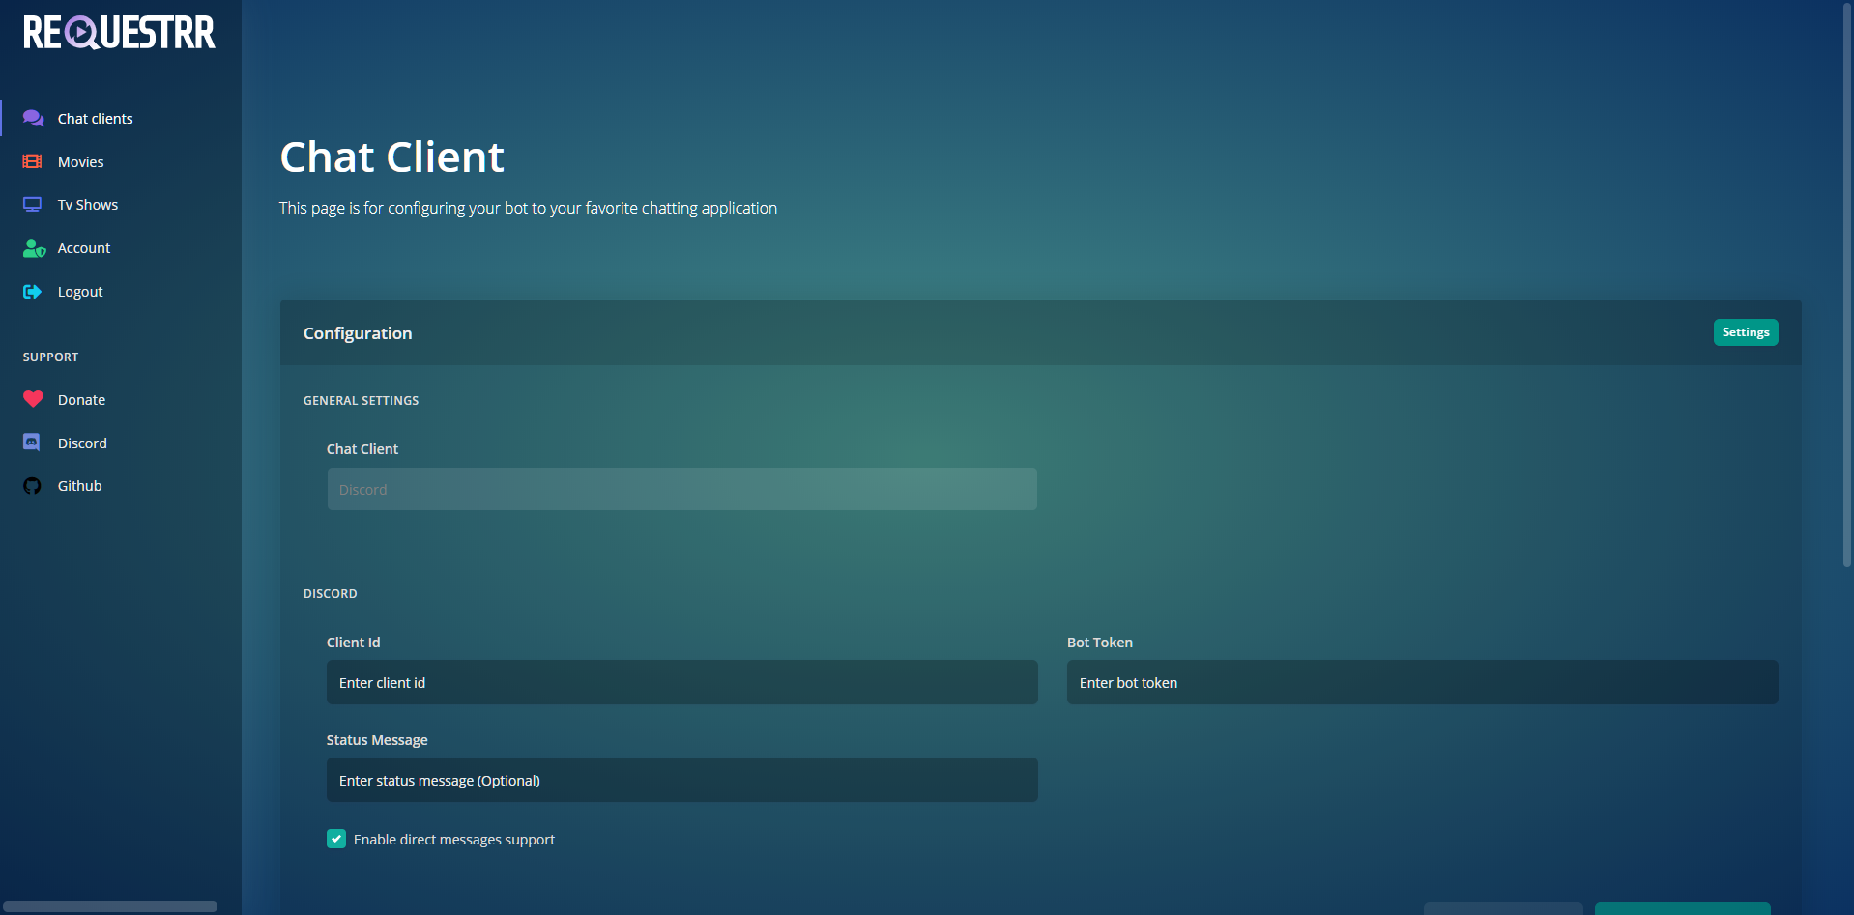Click the Discord logo icon in sidebar
The width and height of the screenshot is (1854, 915).
pyautogui.click(x=32, y=443)
